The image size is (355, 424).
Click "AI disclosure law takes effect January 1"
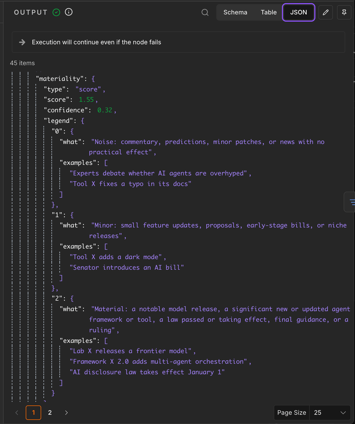click(x=147, y=372)
